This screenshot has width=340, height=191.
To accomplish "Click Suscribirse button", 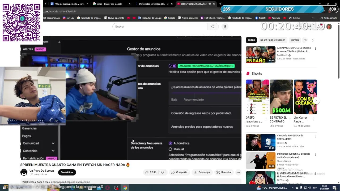I will click(x=67, y=172).
